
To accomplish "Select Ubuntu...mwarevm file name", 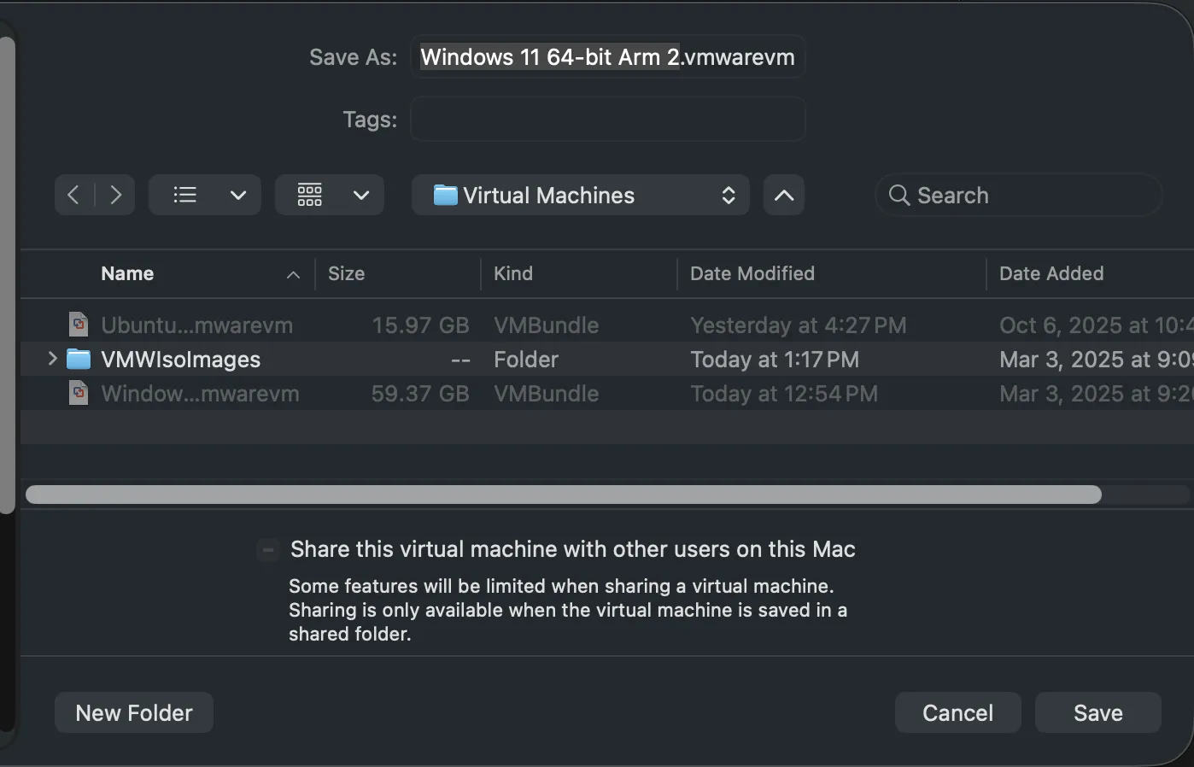I will coord(197,325).
